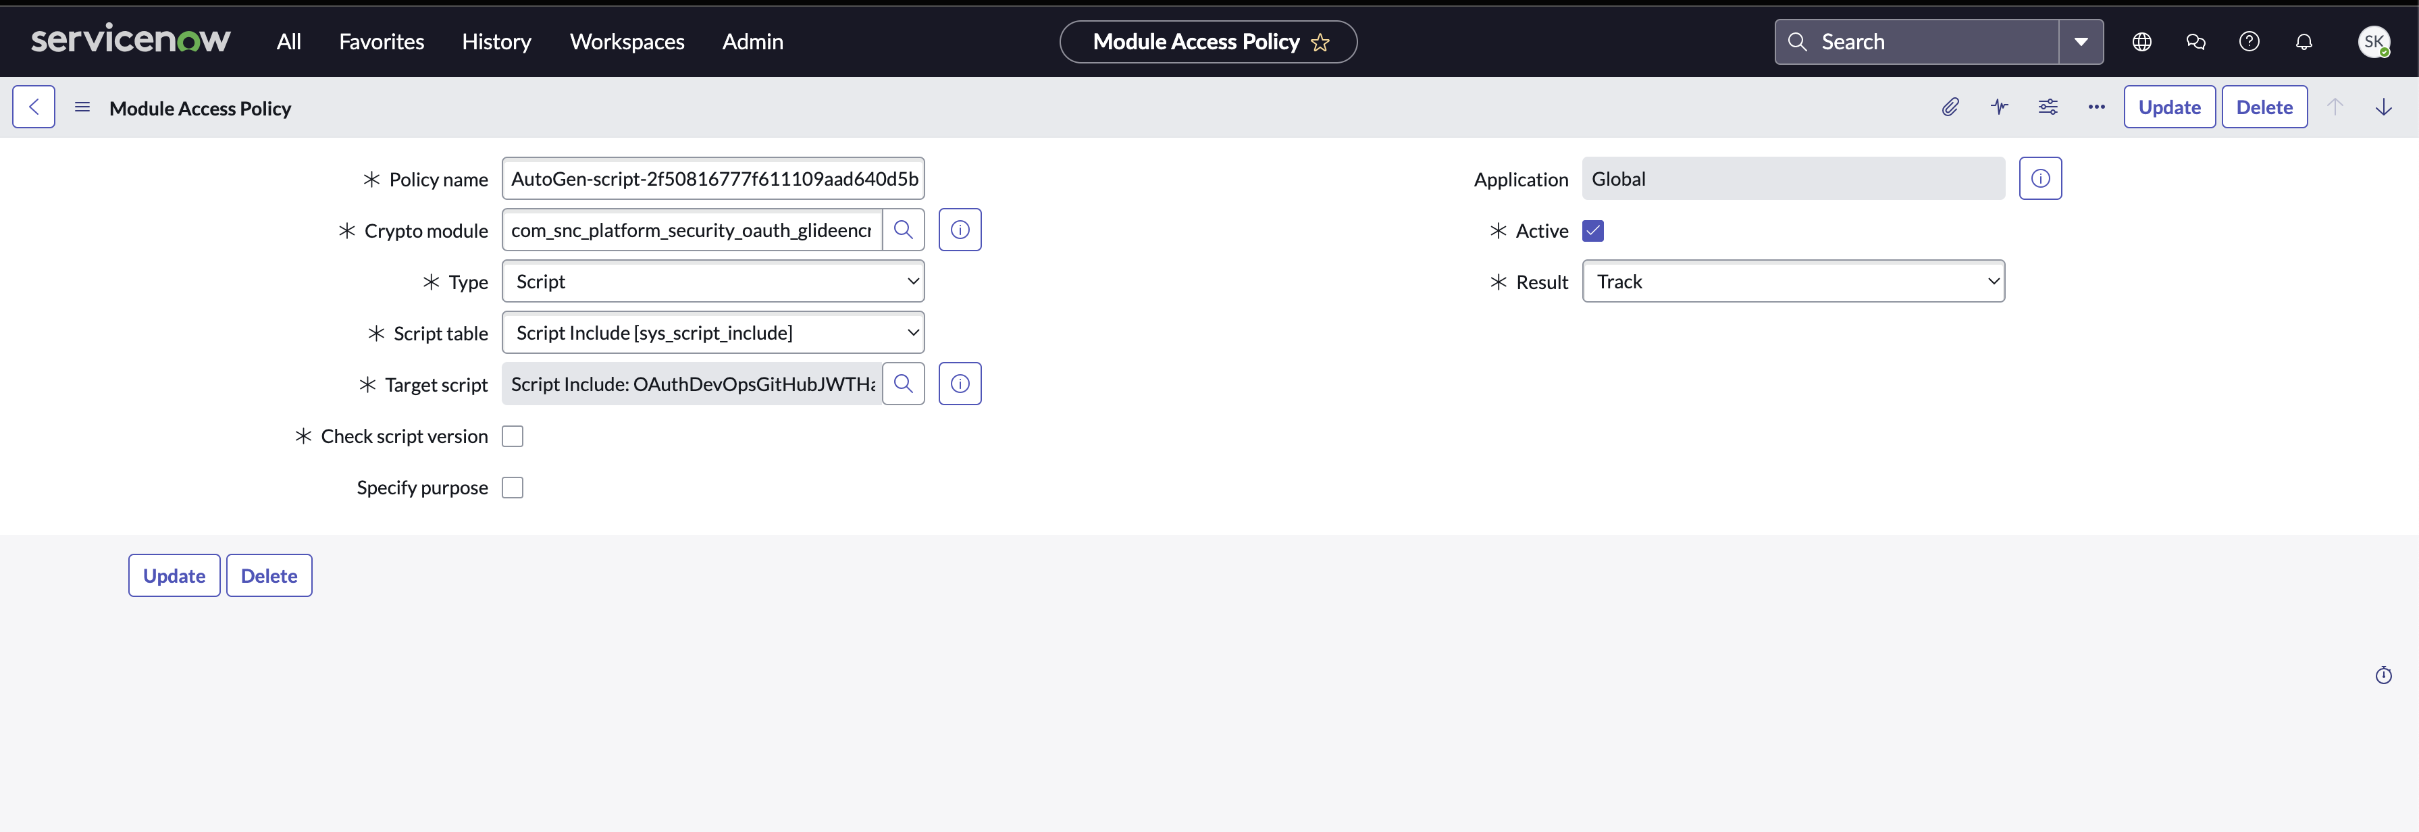Open the chat conversations icon
This screenshot has height=832, width=2419.
tap(2195, 41)
